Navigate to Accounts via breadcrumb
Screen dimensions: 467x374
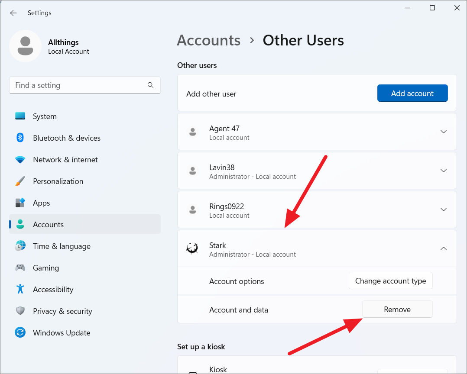(208, 40)
